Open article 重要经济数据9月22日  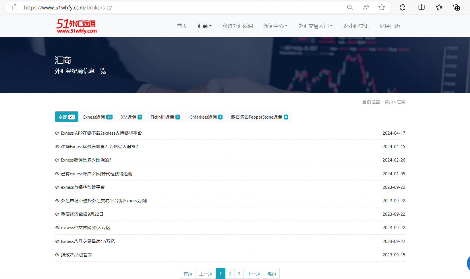(82, 214)
